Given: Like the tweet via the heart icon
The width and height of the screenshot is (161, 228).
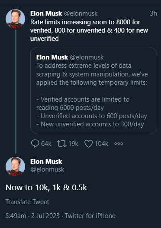Looking at the screenshot, I should pos(88,144).
